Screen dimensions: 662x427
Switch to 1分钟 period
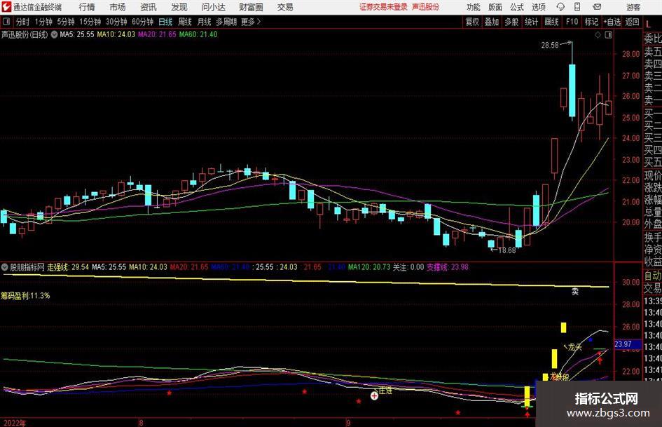[43, 22]
